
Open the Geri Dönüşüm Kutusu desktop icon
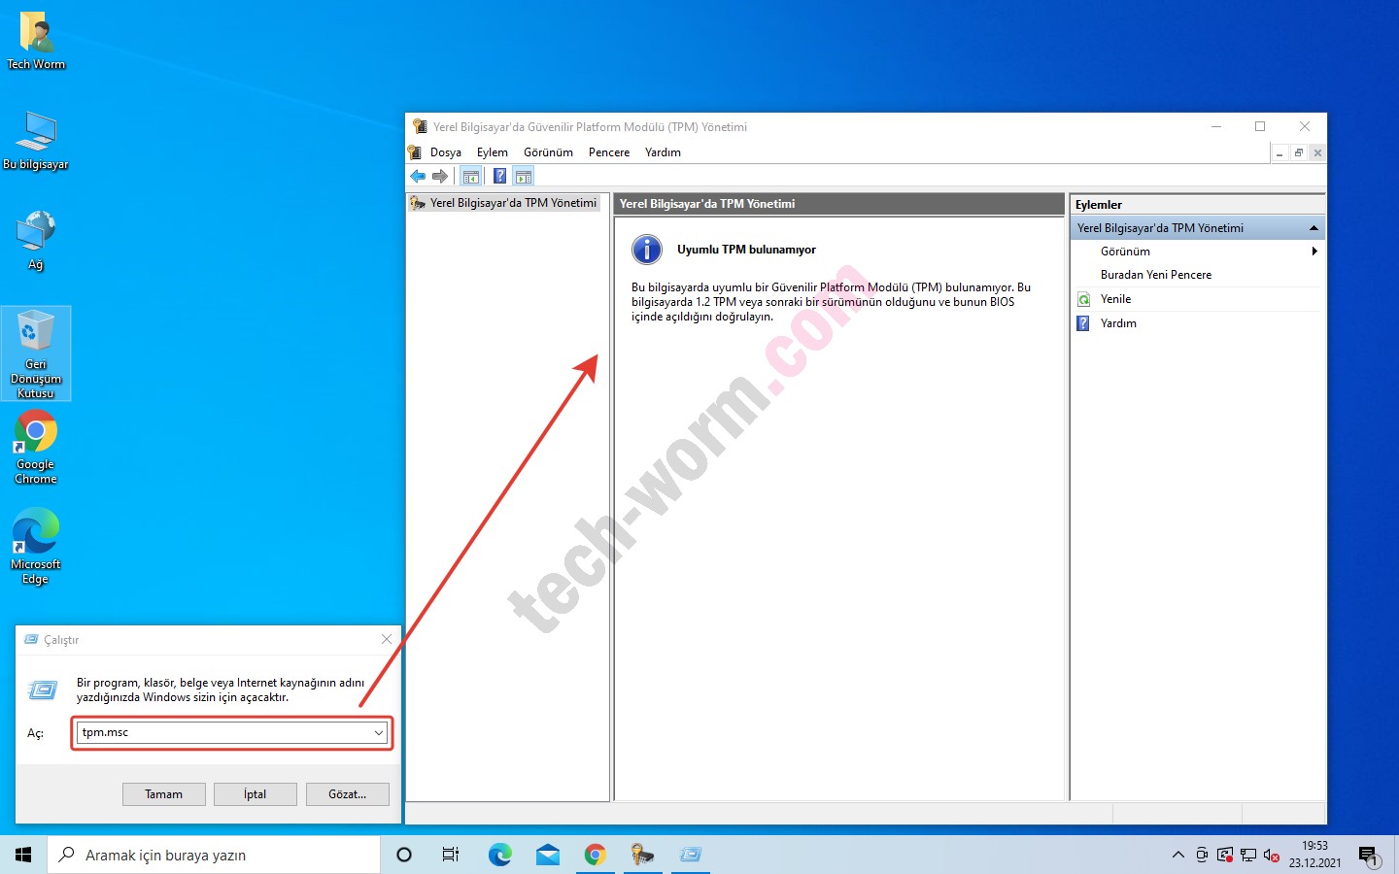(x=36, y=353)
